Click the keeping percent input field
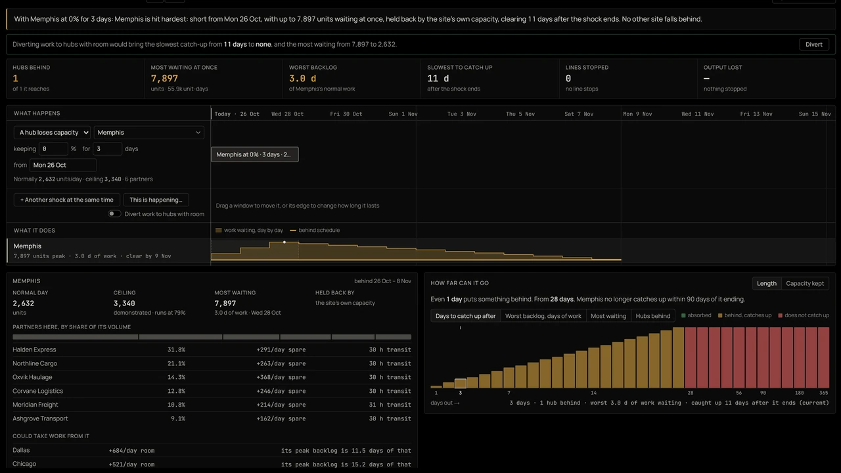 coord(53,149)
